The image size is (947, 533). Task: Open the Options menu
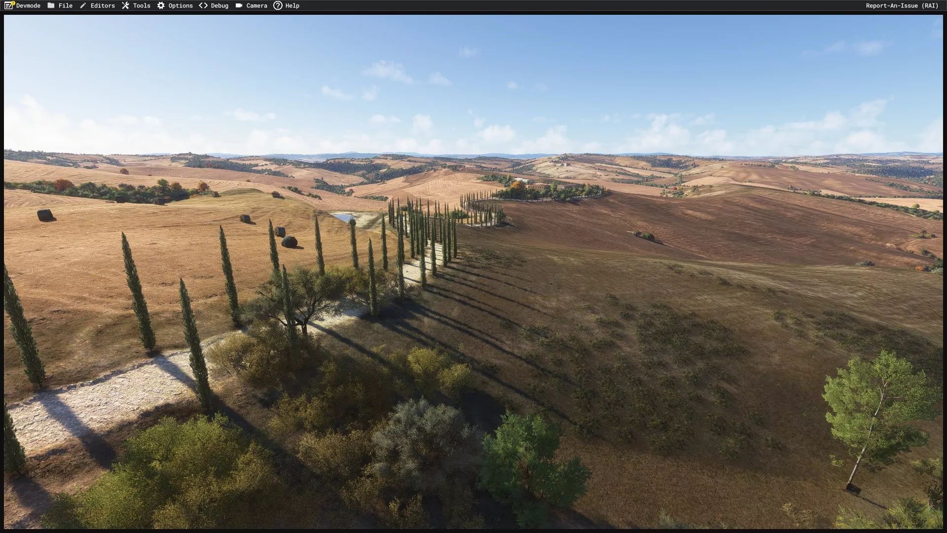point(181,5)
